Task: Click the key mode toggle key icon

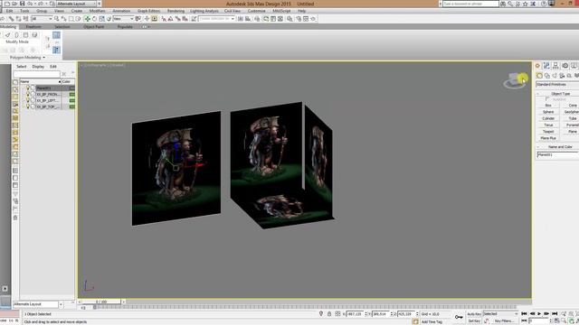Action: point(459,317)
